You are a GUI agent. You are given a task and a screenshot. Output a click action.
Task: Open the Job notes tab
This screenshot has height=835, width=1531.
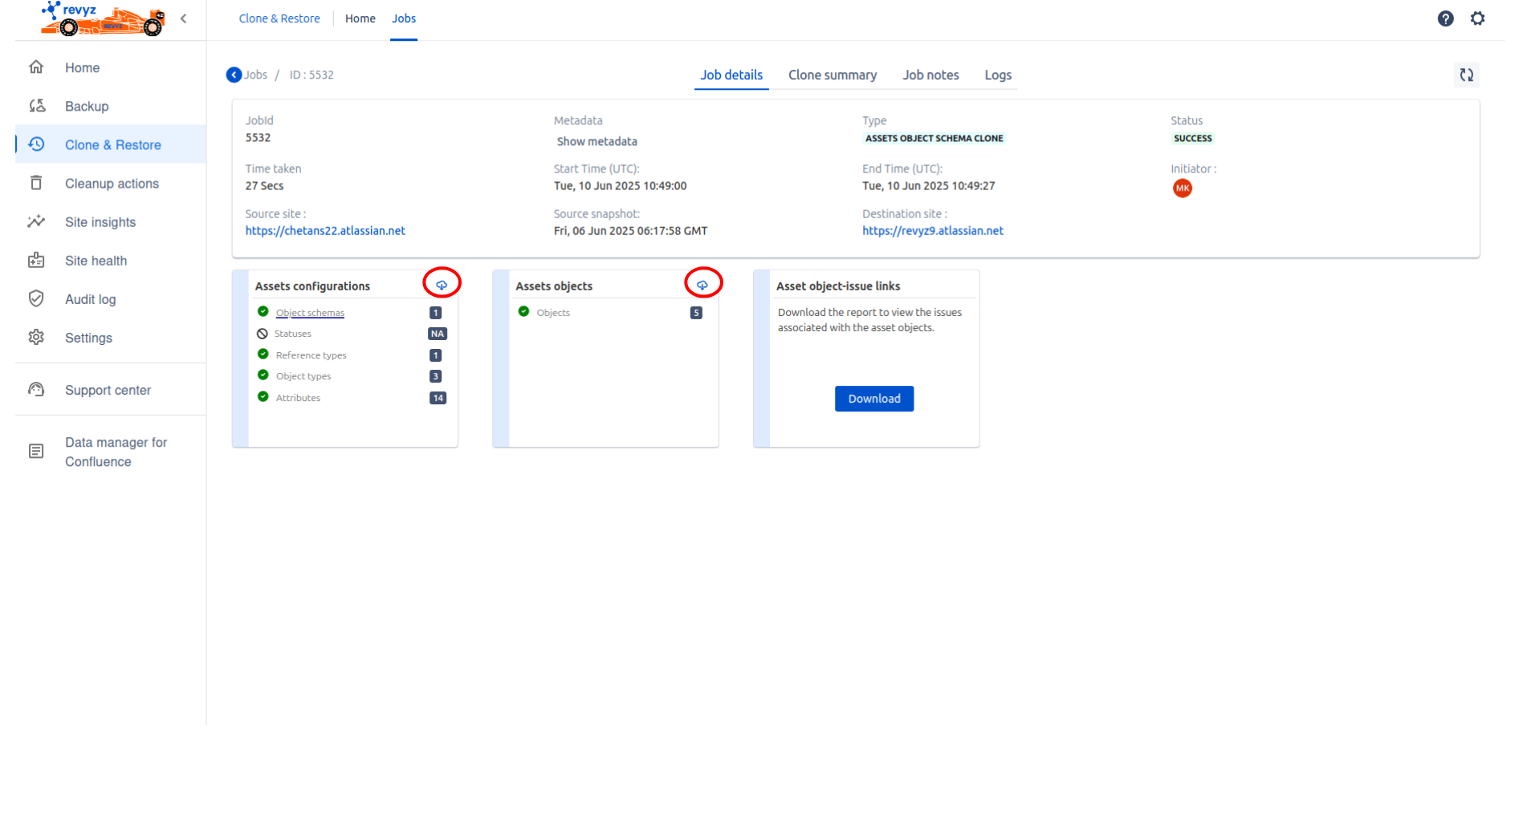(x=930, y=75)
